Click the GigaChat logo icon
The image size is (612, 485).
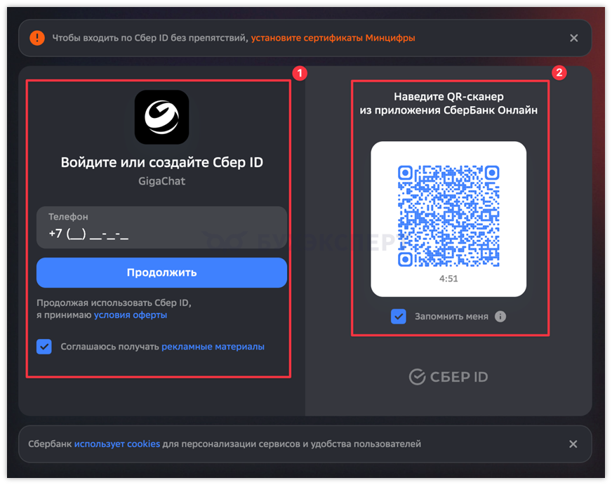[x=161, y=117]
